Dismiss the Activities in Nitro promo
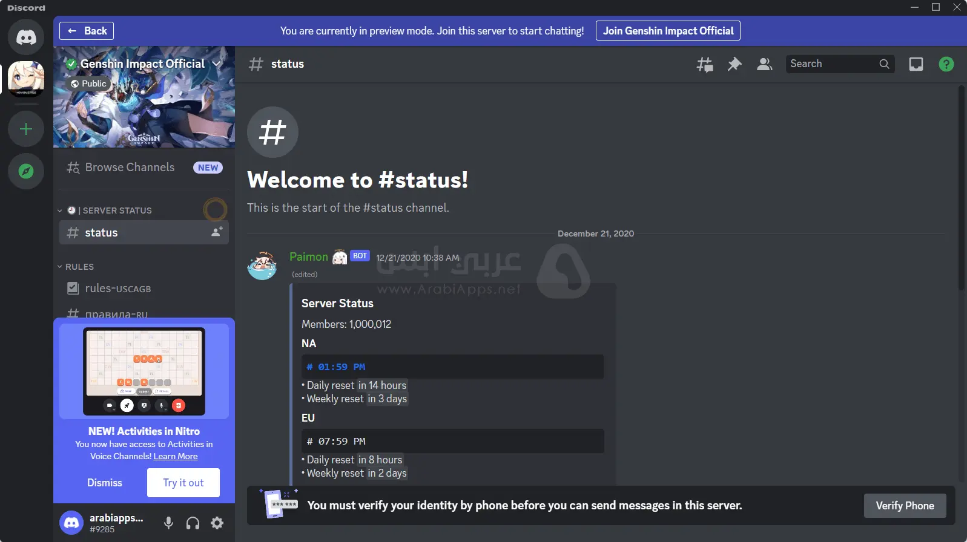Screen dimensions: 967x542 [105, 483]
